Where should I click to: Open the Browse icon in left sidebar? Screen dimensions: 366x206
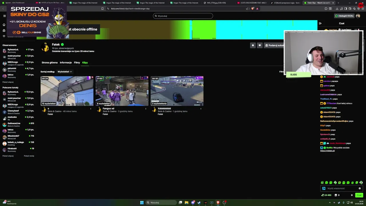pos(4,30)
